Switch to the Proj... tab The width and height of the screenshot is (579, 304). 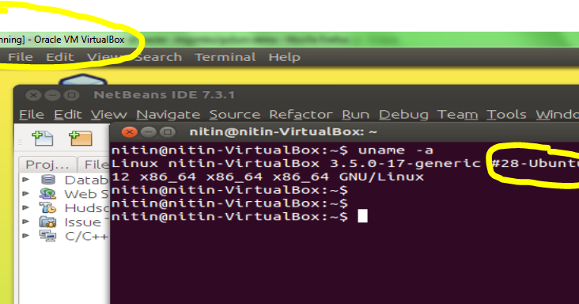(47, 165)
